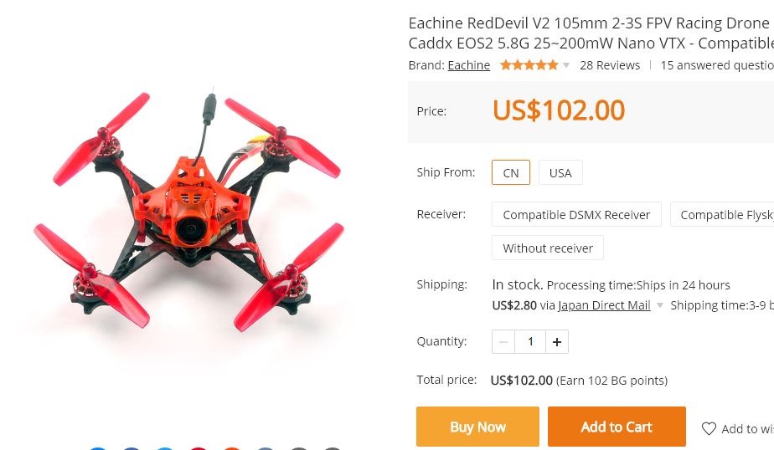Open shipping method dropdown arrow after Japan Direct Mail
774x450 pixels.
[659, 305]
